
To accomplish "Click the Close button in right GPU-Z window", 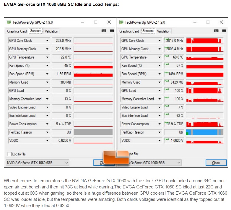I will [216, 163].
